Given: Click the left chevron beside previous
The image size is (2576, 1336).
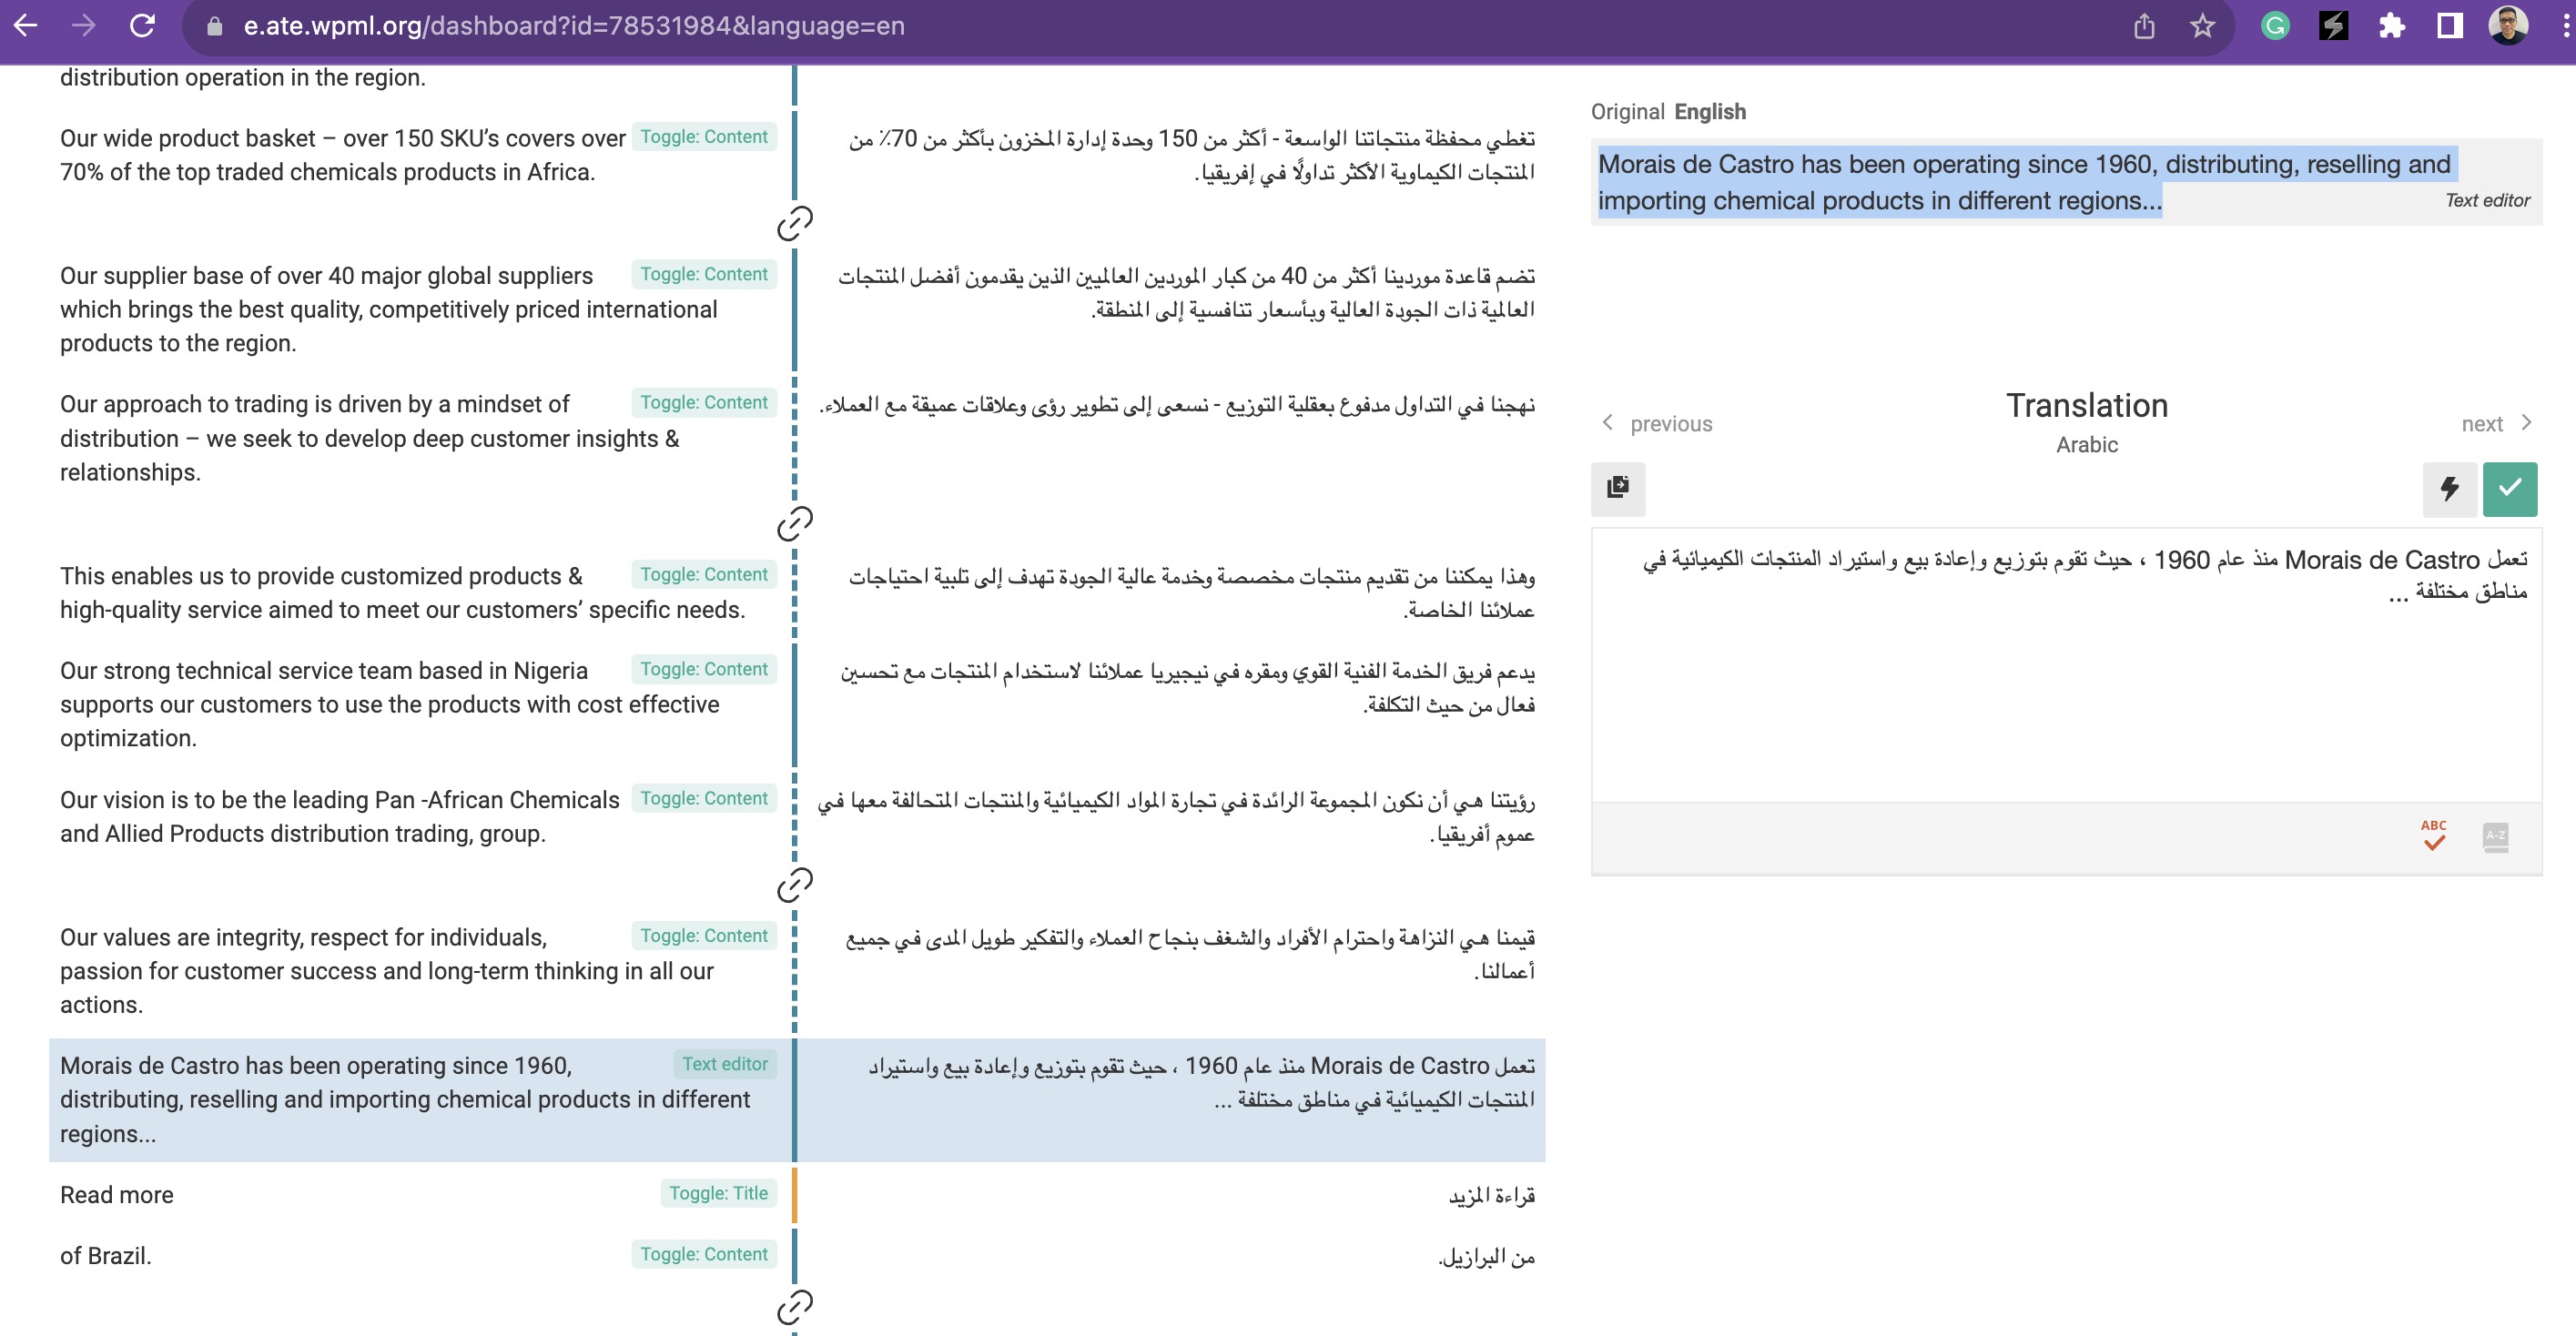Looking at the screenshot, I should pyautogui.click(x=1607, y=422).
